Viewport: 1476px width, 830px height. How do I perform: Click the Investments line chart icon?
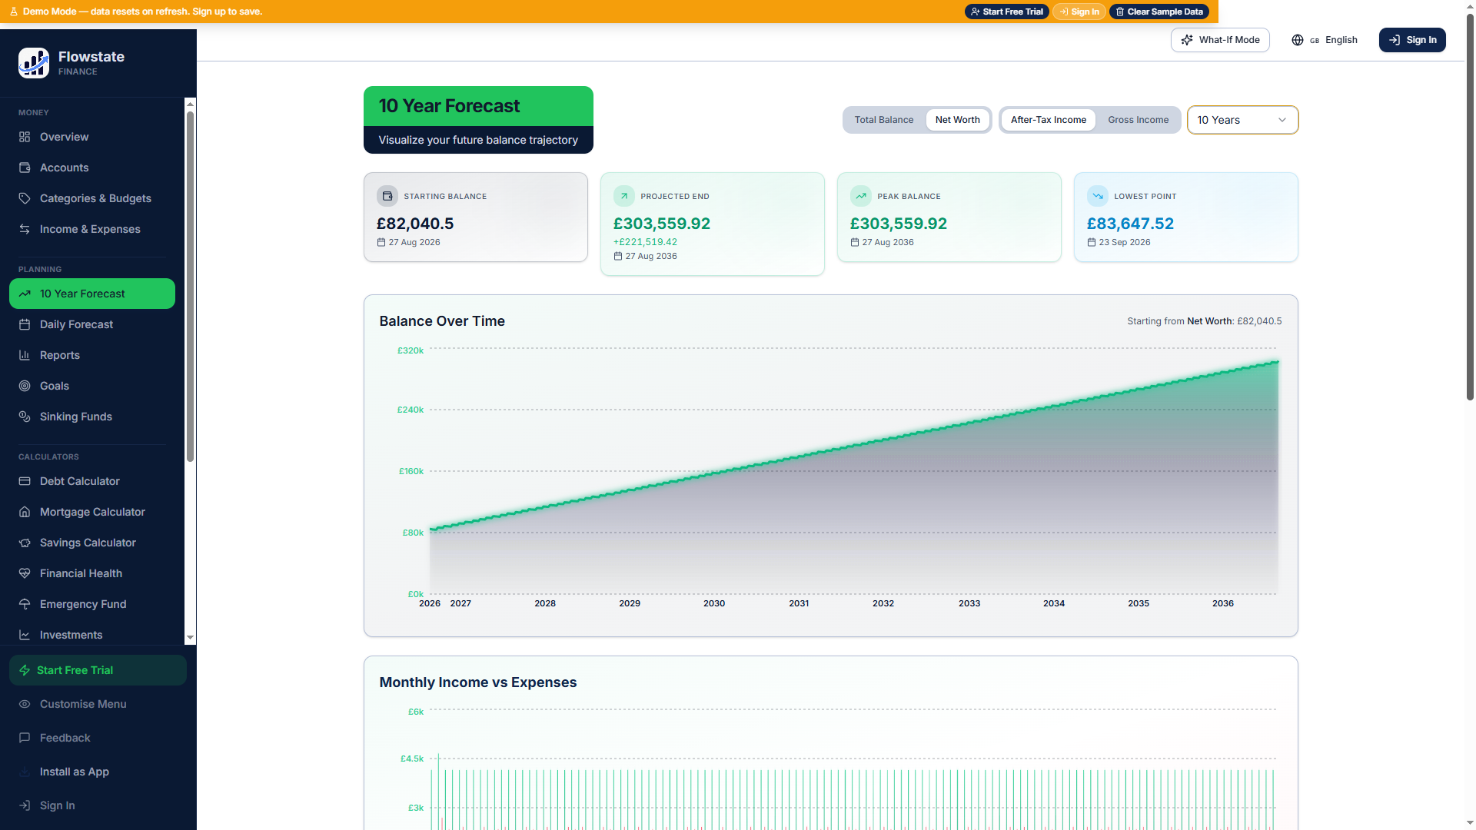(25, 635)
